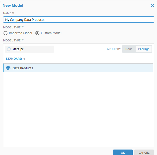The height and width of the screenshot is (155, 157).
Task: Click the New Model dialog title
Action: (x=13, y=5)
